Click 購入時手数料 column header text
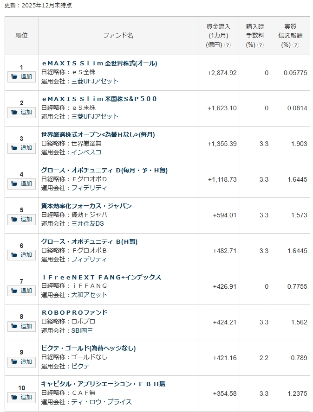This screenshot has width=313, height=412. tap(255, 36)
